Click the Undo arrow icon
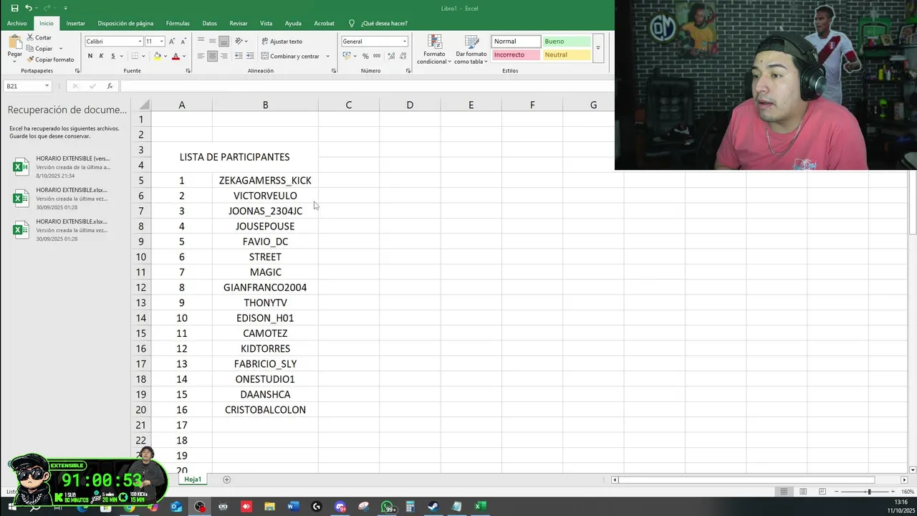Image resolution: width=917 pixels, height=516 pixels. (x=28, y=8)
